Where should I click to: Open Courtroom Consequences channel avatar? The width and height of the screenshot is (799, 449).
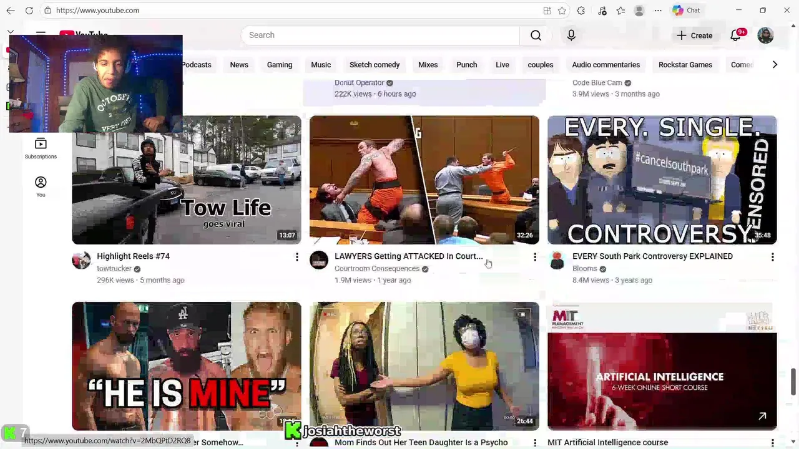tap(319, 260)
